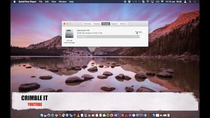Open iTunes from the Dock
This screenshot has height=118, width=210.
(x=134, y=115)
